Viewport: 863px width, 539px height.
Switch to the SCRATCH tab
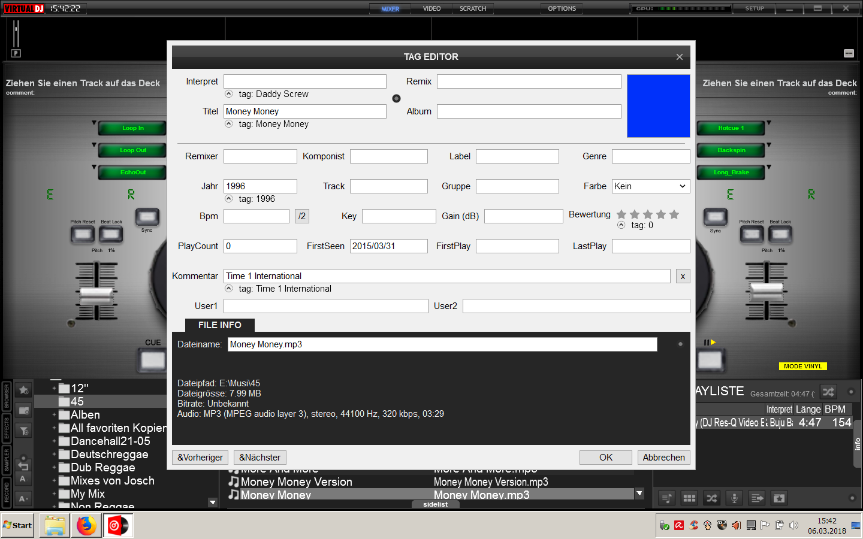473,8
